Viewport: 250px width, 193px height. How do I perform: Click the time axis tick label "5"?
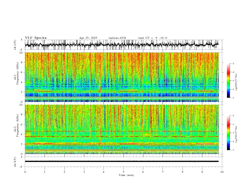click(x=123, y=172)
